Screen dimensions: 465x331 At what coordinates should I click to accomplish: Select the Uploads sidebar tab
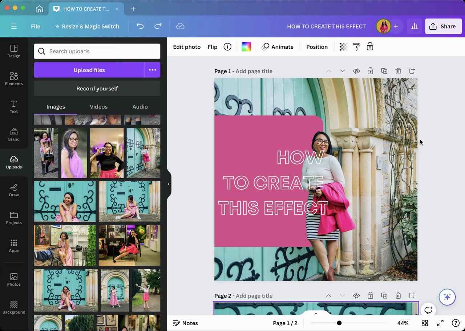14,162
